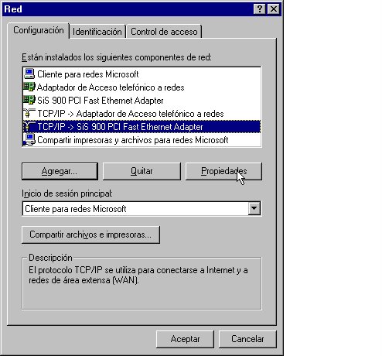Click the selected TCP/IP SiS 900 protocol icon
This screenshot has height=356, width=382.
29,127
